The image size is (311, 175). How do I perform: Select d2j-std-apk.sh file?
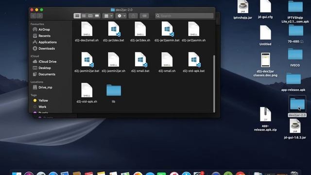pos(86,93)
